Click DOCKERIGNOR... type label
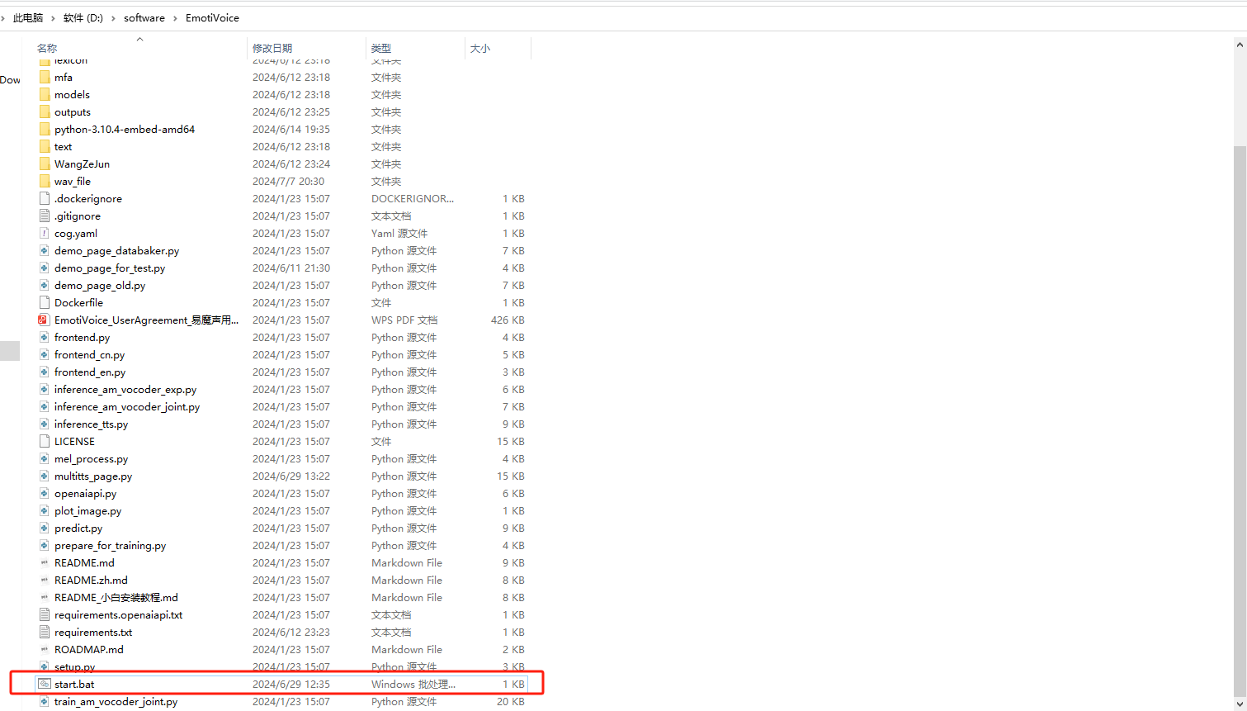 pos(413,199)
